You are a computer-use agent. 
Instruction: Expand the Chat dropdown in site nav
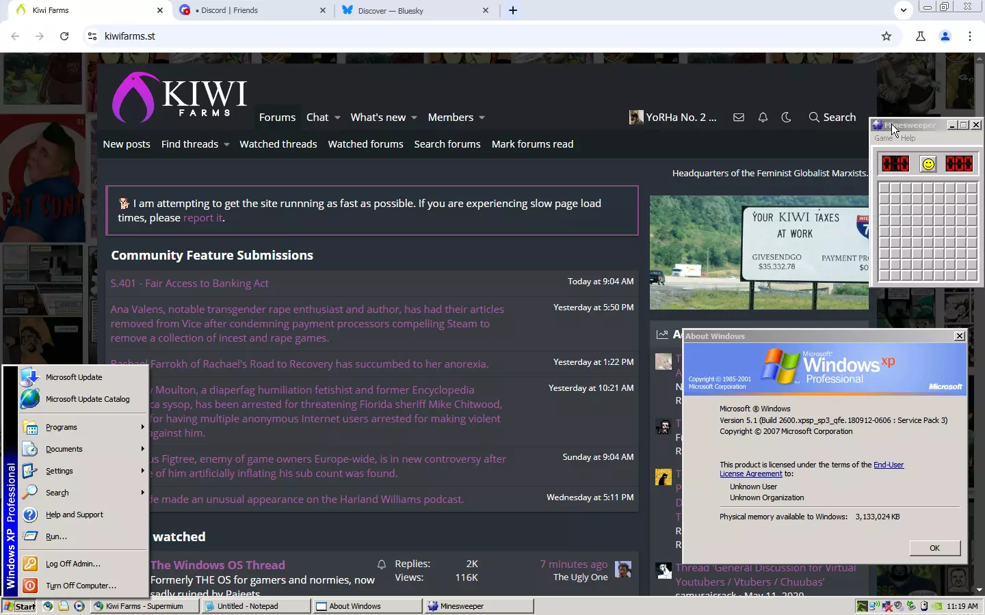[337, 118]
